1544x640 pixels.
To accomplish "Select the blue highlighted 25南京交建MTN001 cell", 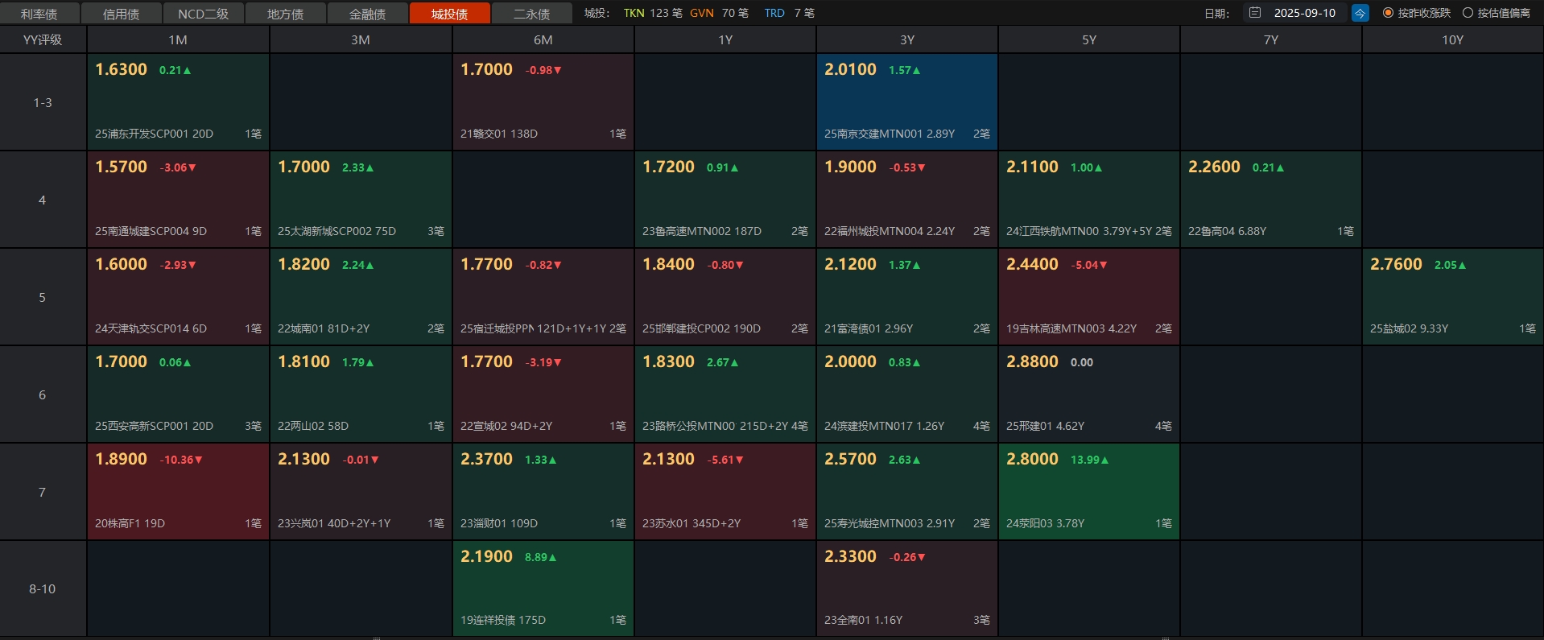I will tap(906, 102).
